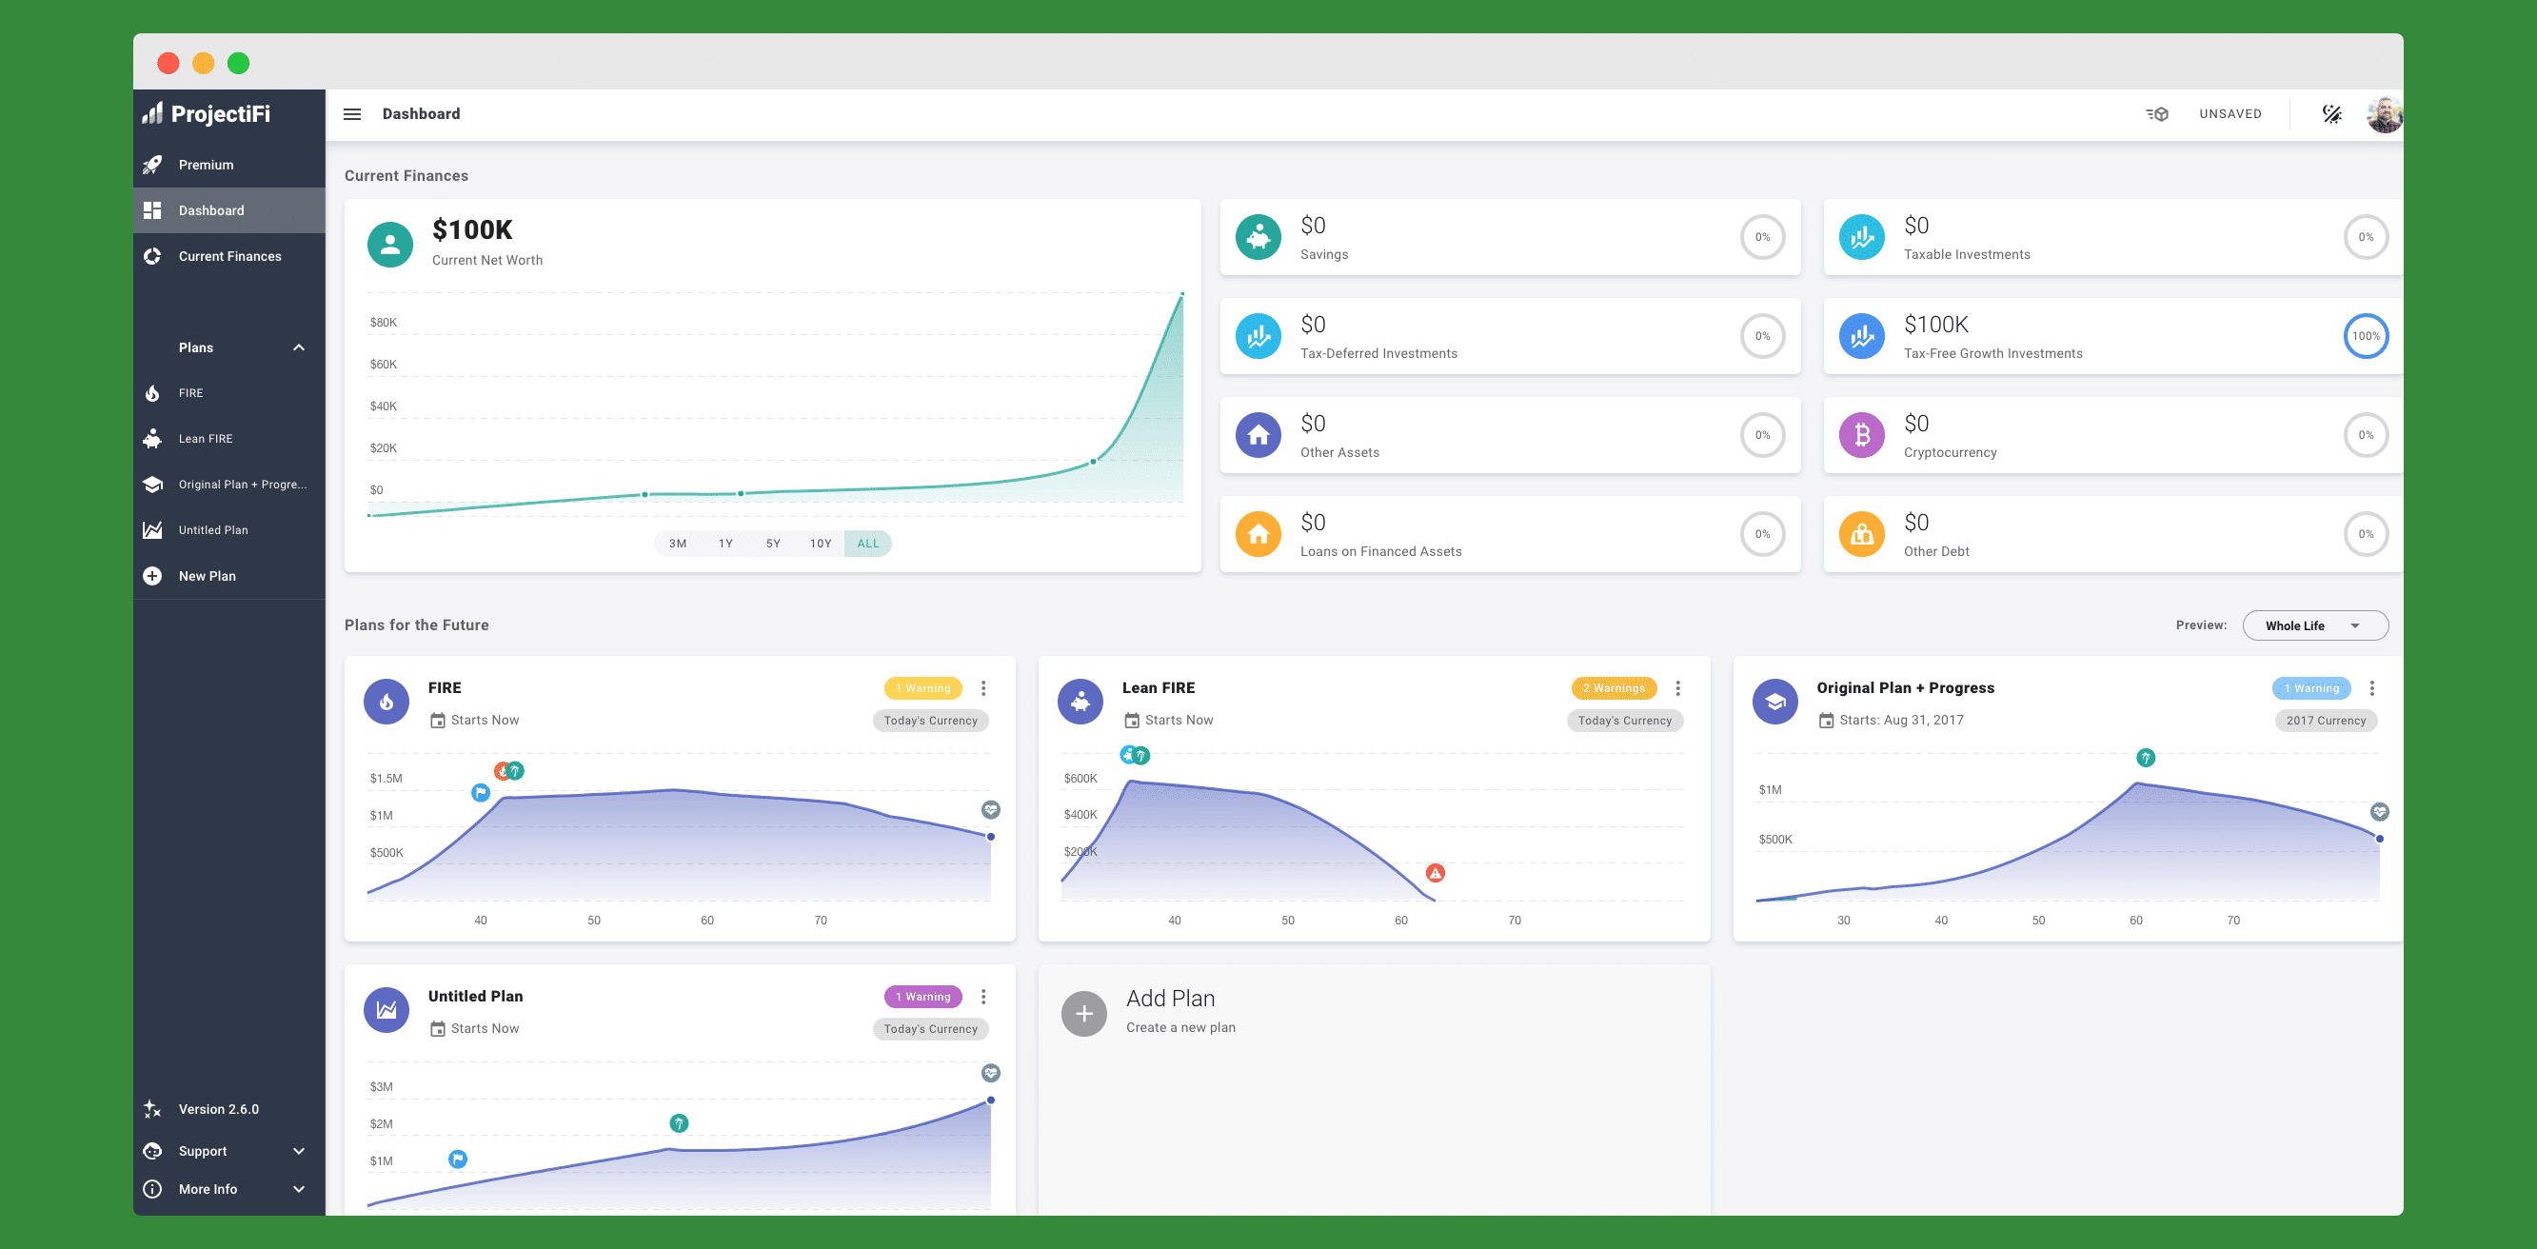Click the UNSAVED button
The width and height of the screenshot is (2537, 1249).
click(2230, 114)
